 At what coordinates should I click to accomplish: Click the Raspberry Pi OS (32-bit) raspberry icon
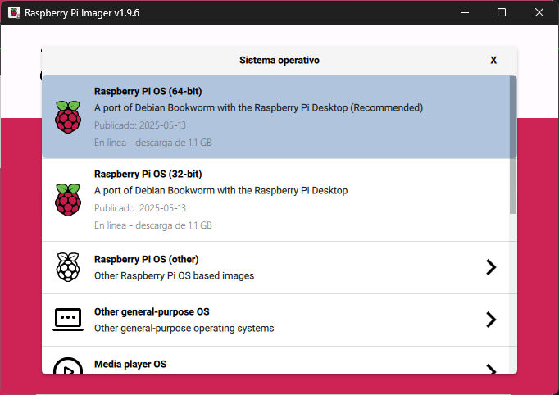(68, 199)
